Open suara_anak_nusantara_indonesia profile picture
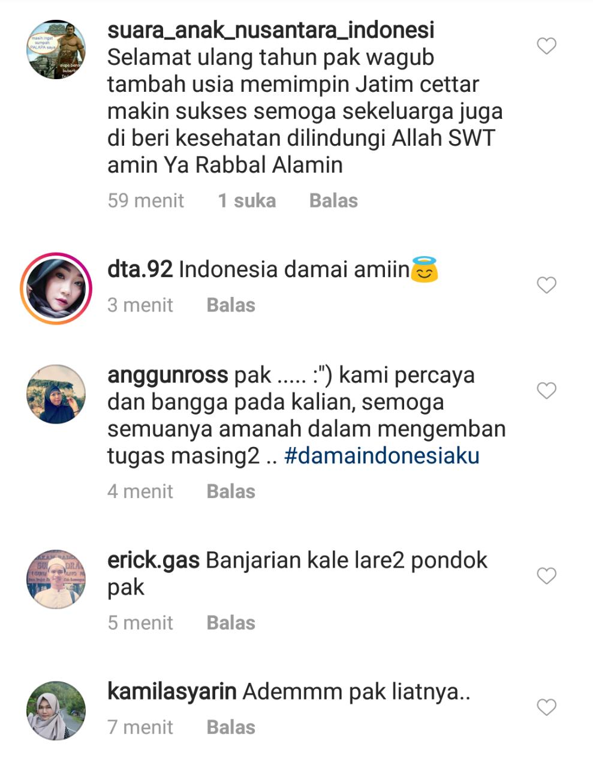This screenshot has height=768, width=593. pyautogui.click(x=56, y=49)
